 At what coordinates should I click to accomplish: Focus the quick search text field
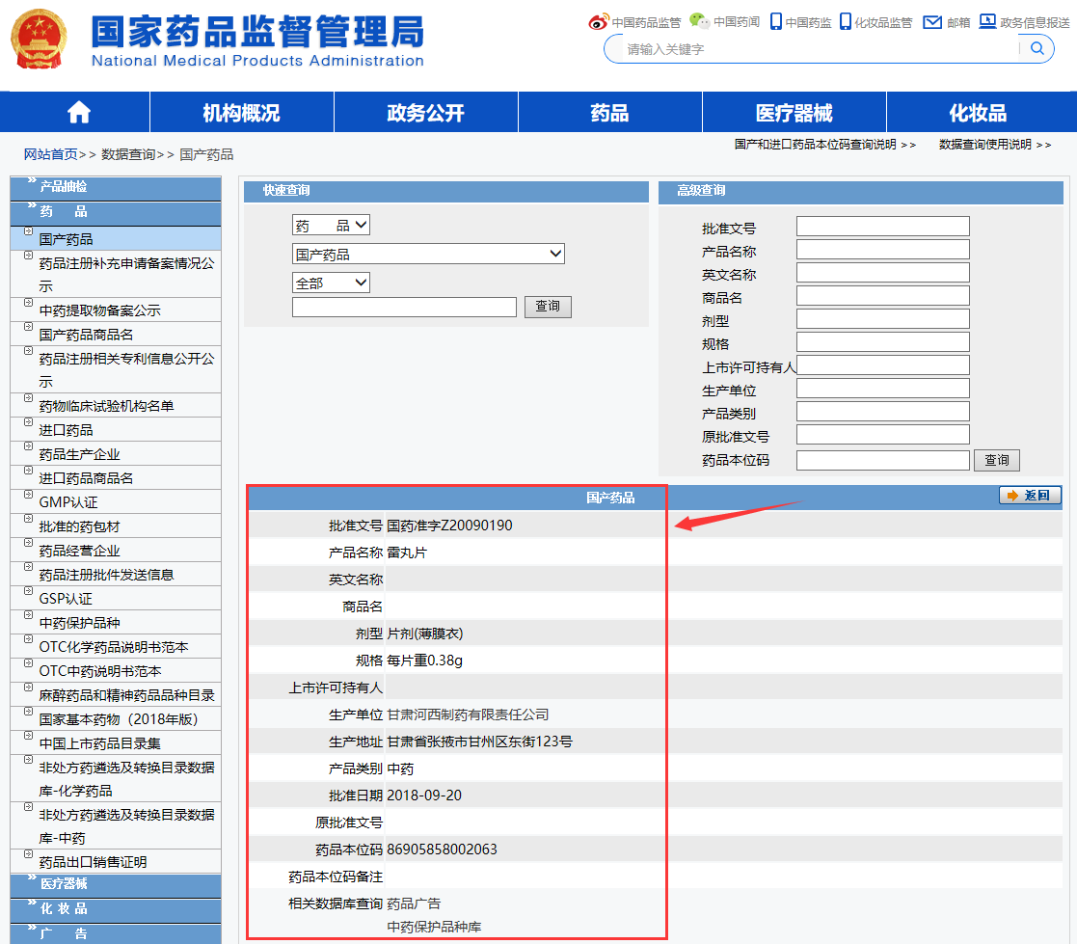[x=404, y=307]
